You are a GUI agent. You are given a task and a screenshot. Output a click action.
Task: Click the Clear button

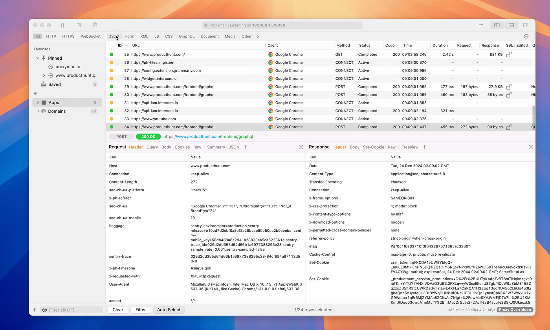(x=118, y=310)
